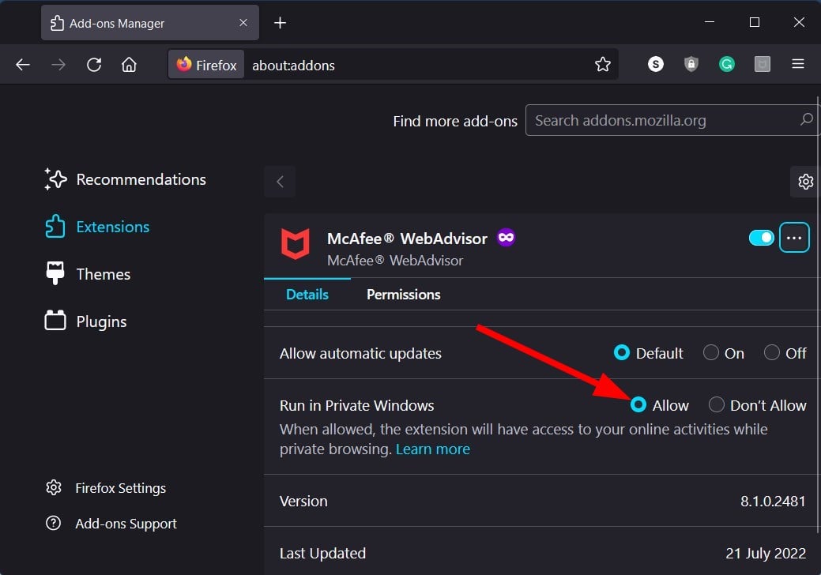Open the add-ons tools gear menu
Viewport: 821px width, 575px height.
tap(805, 182)
